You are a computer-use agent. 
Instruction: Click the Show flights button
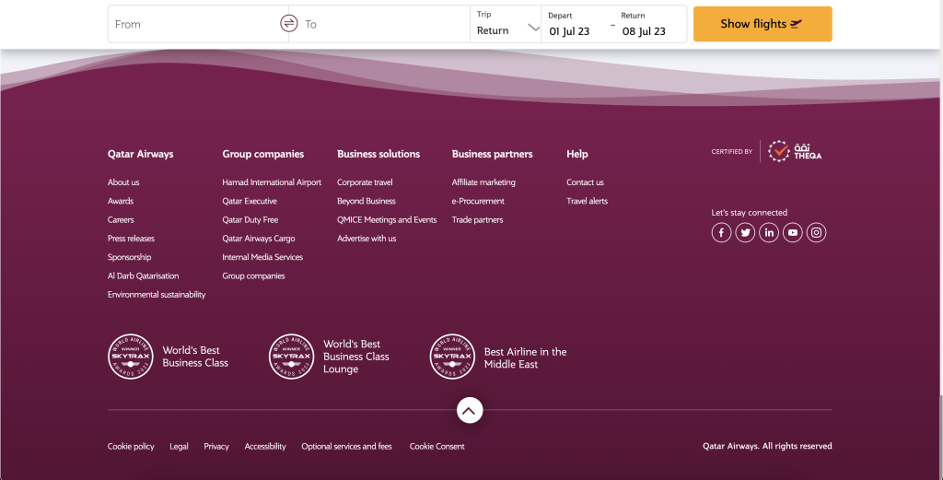coord(763,24)
